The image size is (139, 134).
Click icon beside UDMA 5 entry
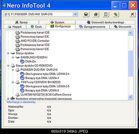click(x=22, y=90)
